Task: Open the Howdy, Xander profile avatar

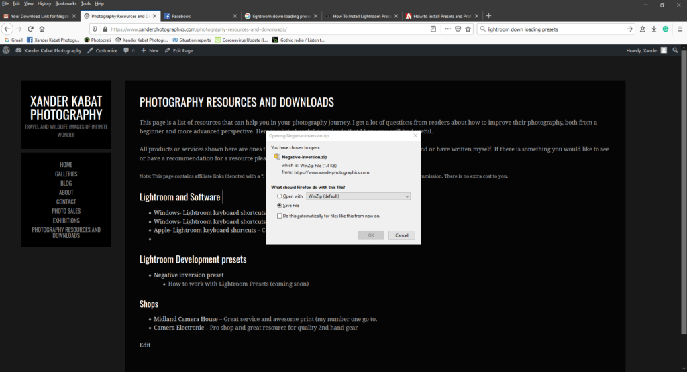Action: coord(664,50)
